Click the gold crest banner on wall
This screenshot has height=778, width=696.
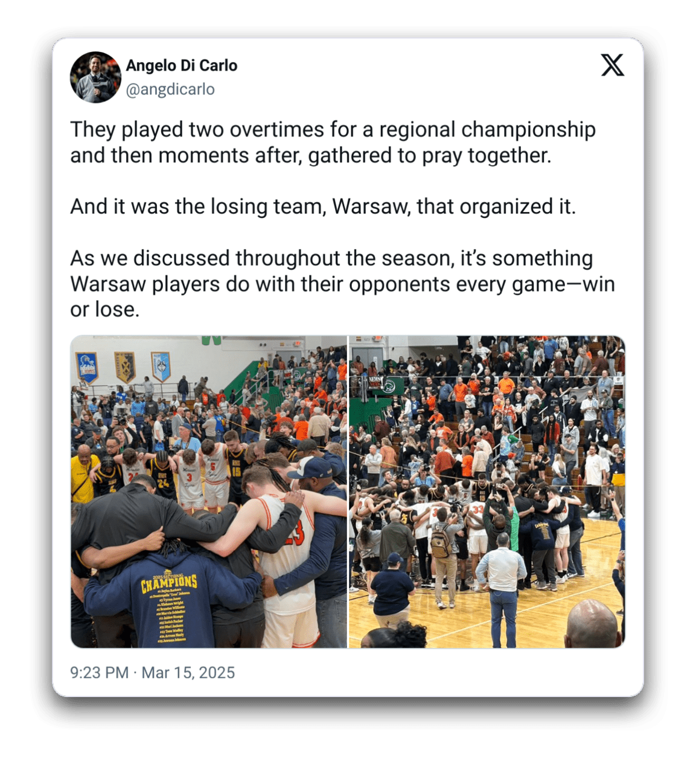point(125,366)
